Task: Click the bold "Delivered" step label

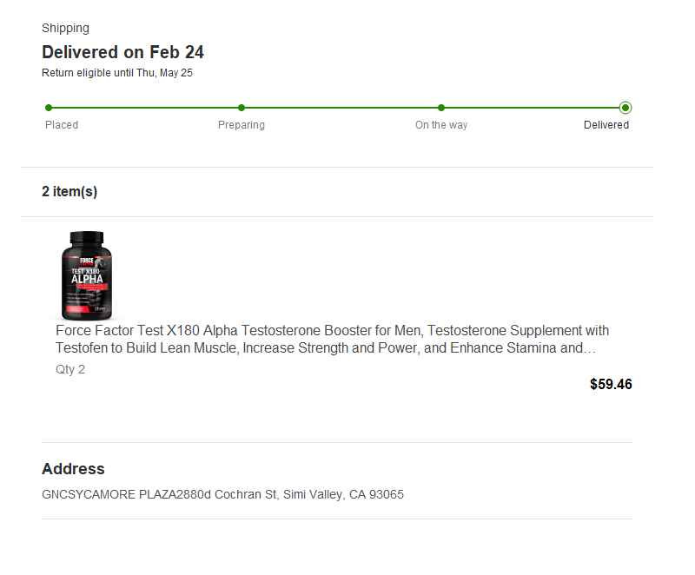Action: 606,125
